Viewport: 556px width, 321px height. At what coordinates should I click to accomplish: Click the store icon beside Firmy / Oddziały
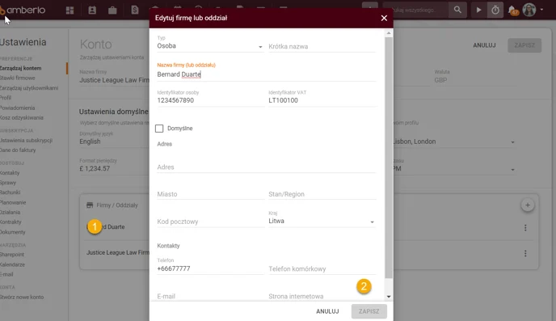(x=90, y=205)
